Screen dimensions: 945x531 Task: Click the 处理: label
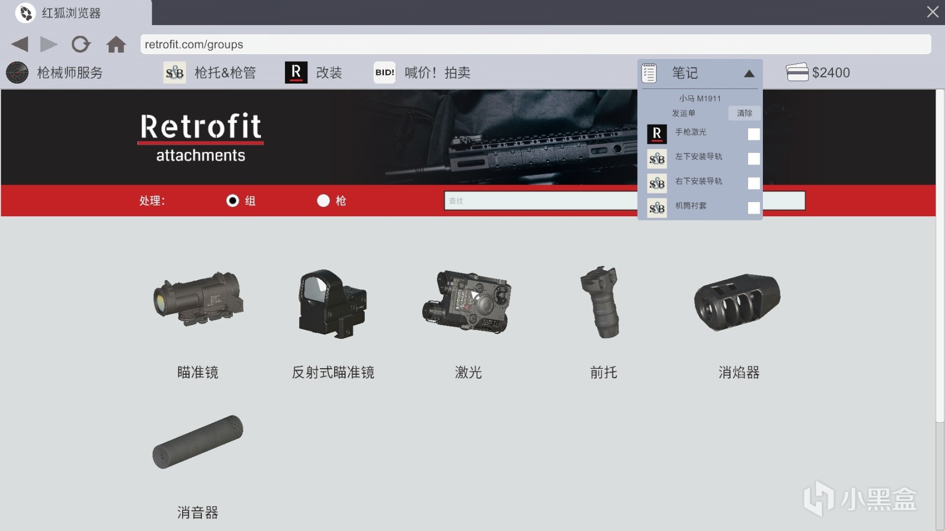pos(152,200)
